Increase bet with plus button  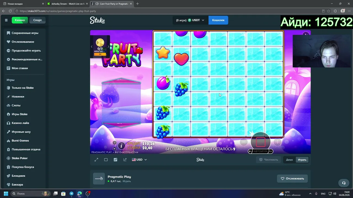pyautogui.click(x=277, y=142)
